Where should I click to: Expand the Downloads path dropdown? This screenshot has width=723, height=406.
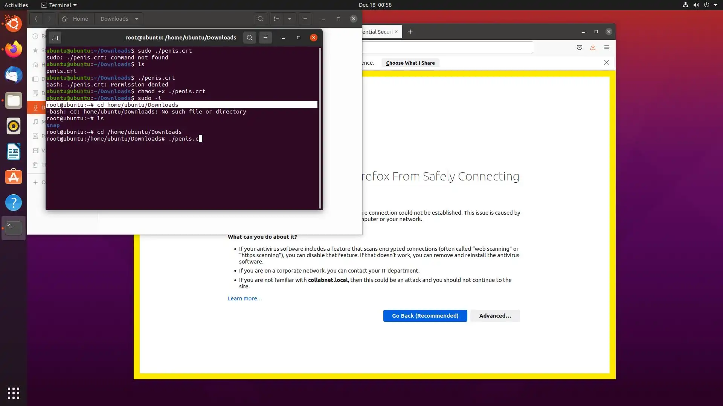(x=137, y=19)
